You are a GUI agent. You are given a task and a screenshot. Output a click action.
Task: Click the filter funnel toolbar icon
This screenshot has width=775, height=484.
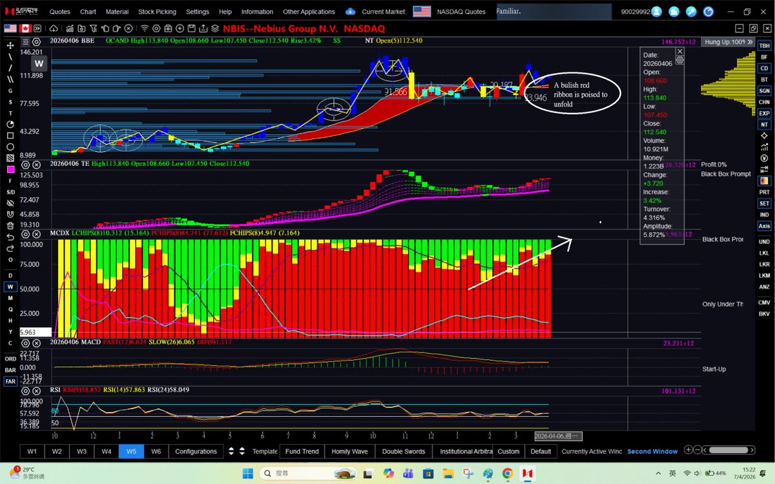tap(93, 28)
